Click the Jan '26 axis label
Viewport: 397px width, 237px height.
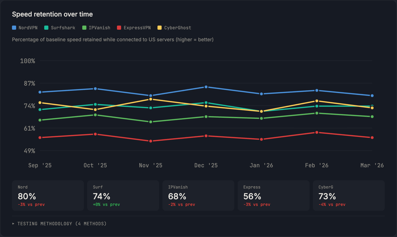[x=261, y=165]
